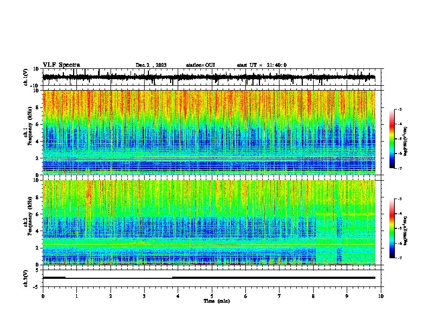The image size is (429, 332).
Task: Click the "Time (min)" axis title
Action: (x=217, y=301)
